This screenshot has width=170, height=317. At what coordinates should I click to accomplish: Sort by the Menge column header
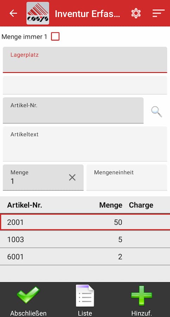111,205
